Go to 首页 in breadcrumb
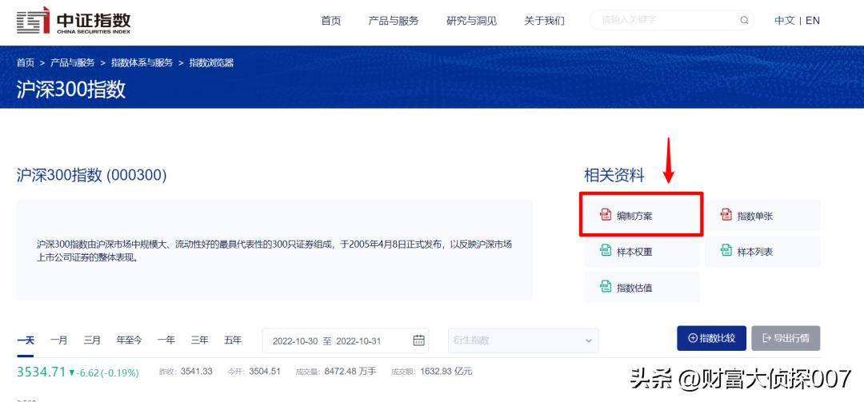This screenshot has height=402, width=864. pos(26,63)
